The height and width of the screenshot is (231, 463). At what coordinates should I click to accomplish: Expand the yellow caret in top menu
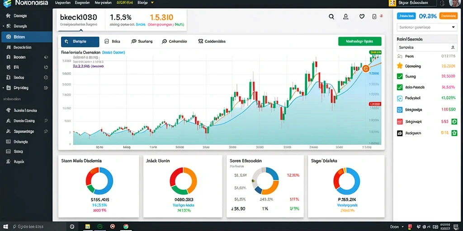click(152, 3)
